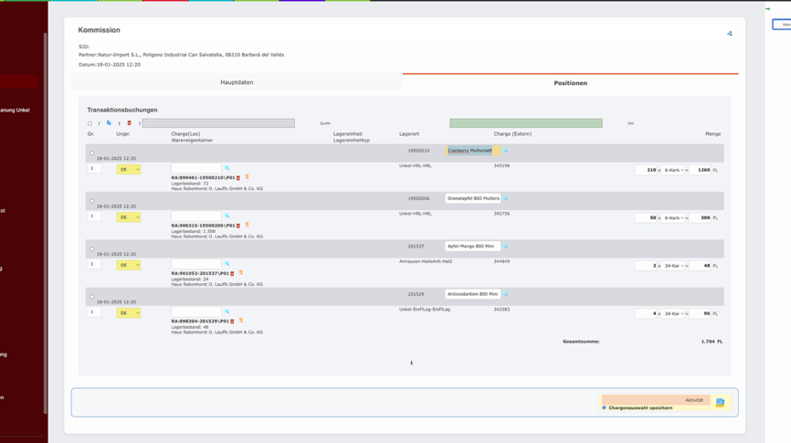Click the red delete icon in transactions toolbar

[x=129, y=122]
